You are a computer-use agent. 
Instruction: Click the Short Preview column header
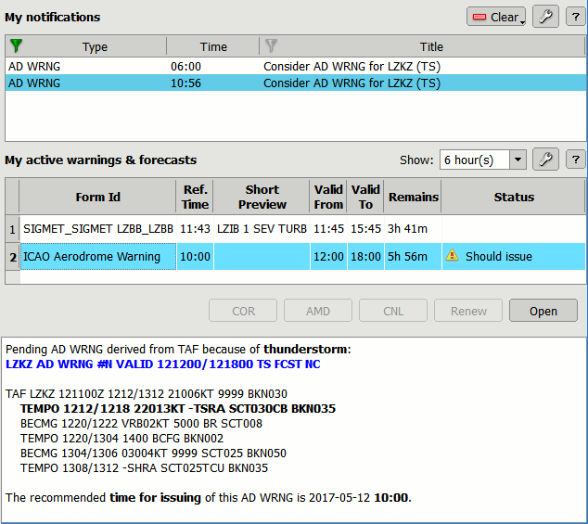(262, 197)
